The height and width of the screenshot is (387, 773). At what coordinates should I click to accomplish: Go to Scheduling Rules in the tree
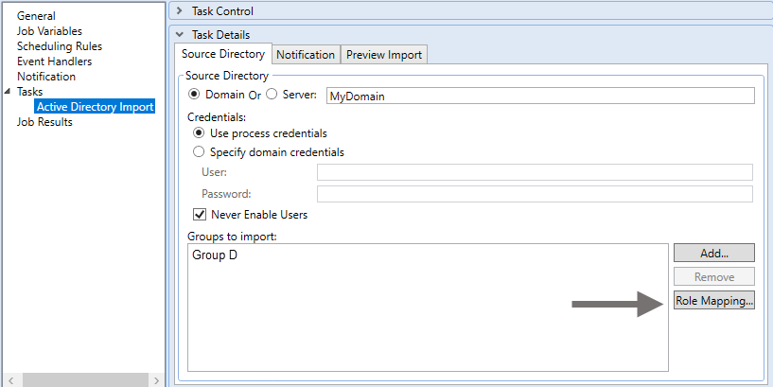[59, 46]
